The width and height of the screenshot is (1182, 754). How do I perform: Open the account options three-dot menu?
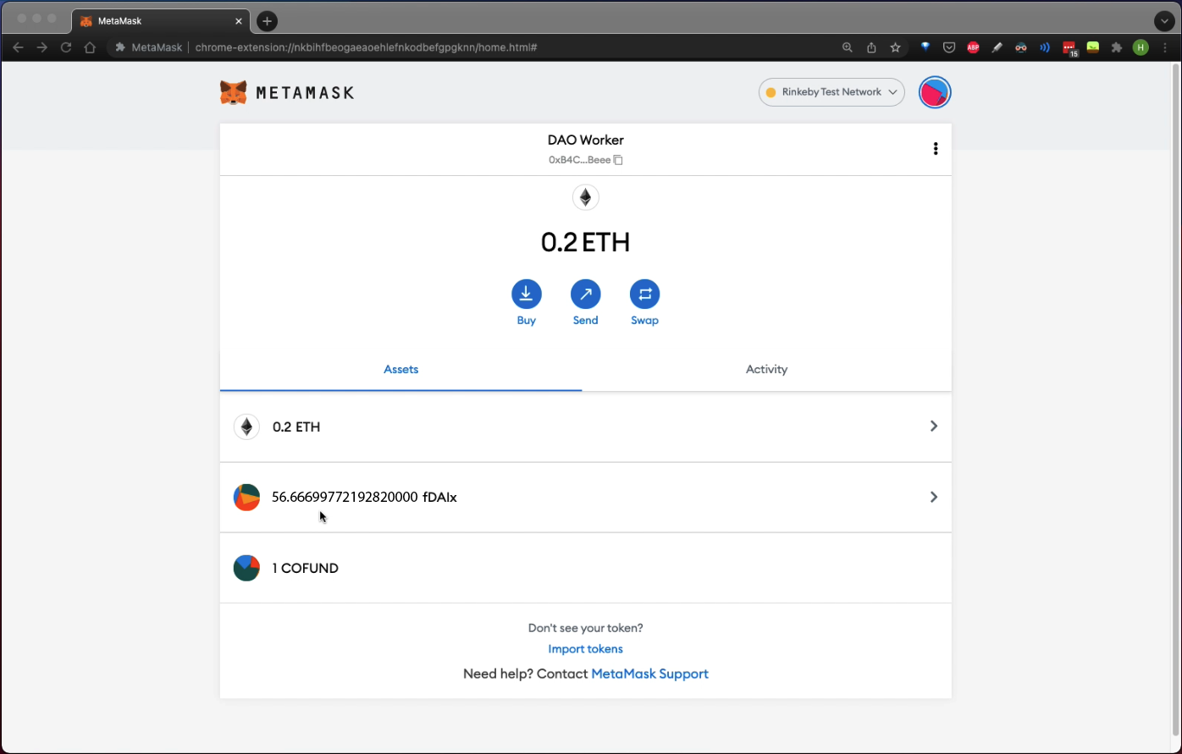pos(936,149)
